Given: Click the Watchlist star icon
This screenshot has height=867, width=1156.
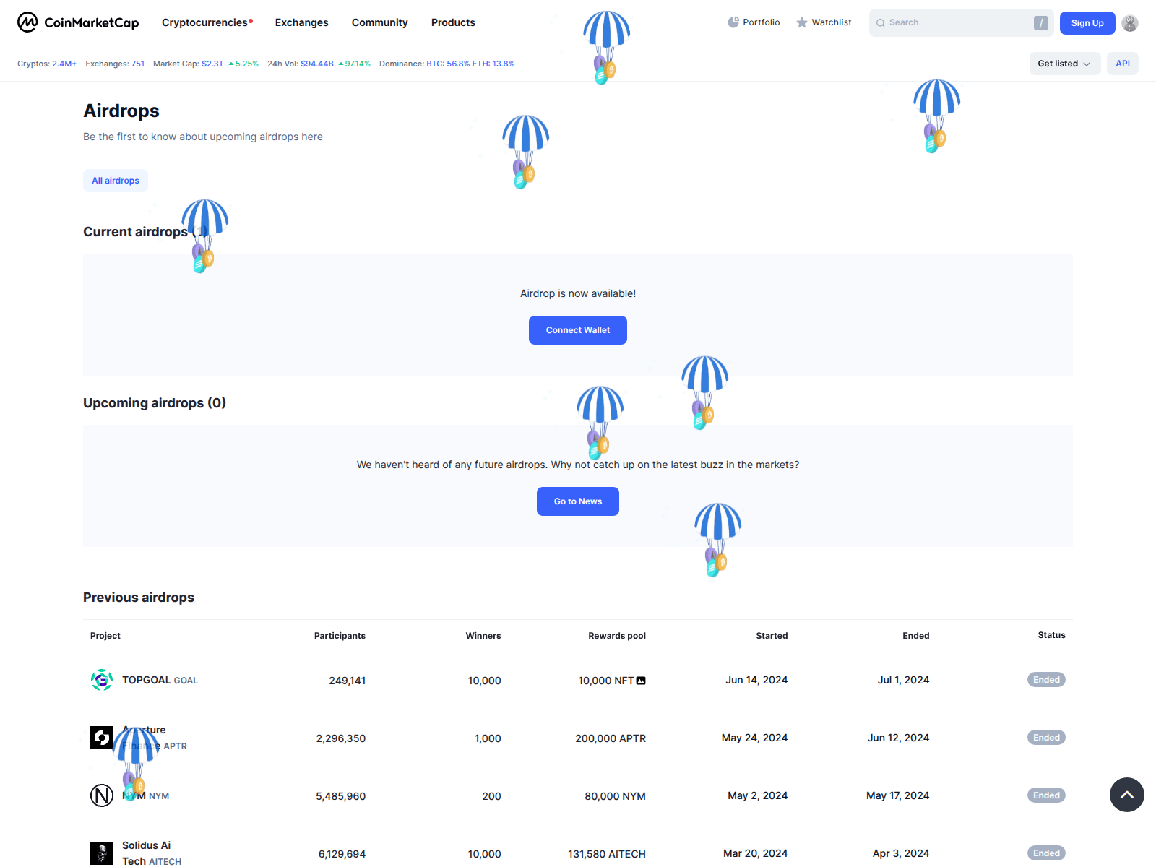Looking at the screenshot, I should point(801,23).
